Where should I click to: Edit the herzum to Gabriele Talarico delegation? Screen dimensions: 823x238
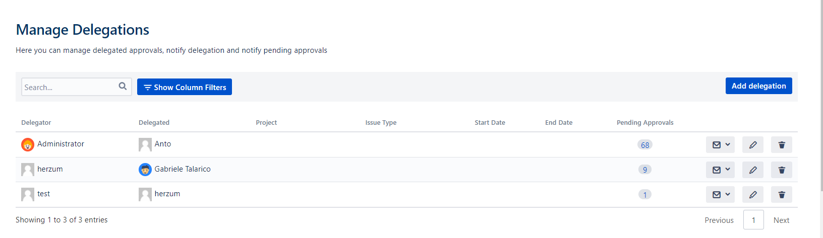752,170
